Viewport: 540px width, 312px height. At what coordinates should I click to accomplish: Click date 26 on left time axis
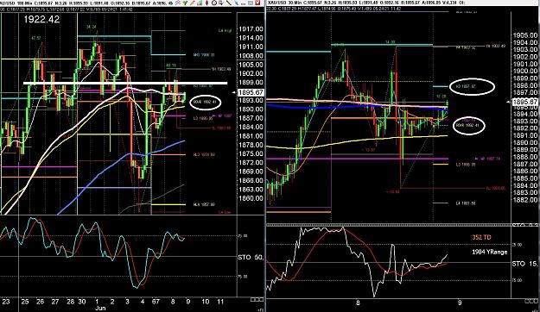[x=40, y=302]
